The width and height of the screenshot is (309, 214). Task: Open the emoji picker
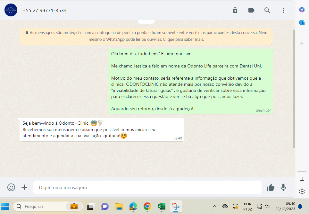pos(11,187)
